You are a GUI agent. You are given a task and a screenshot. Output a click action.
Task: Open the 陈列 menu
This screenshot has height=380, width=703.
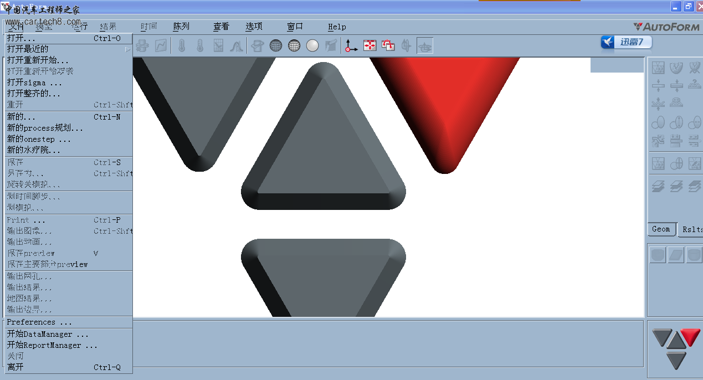[181, 27]
